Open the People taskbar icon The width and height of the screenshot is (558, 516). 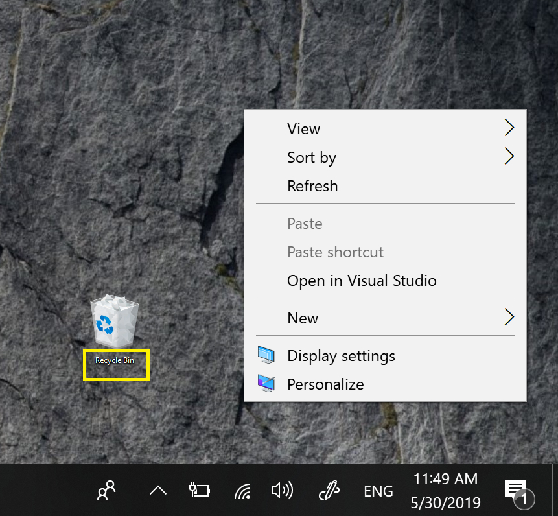pos(106,490)
